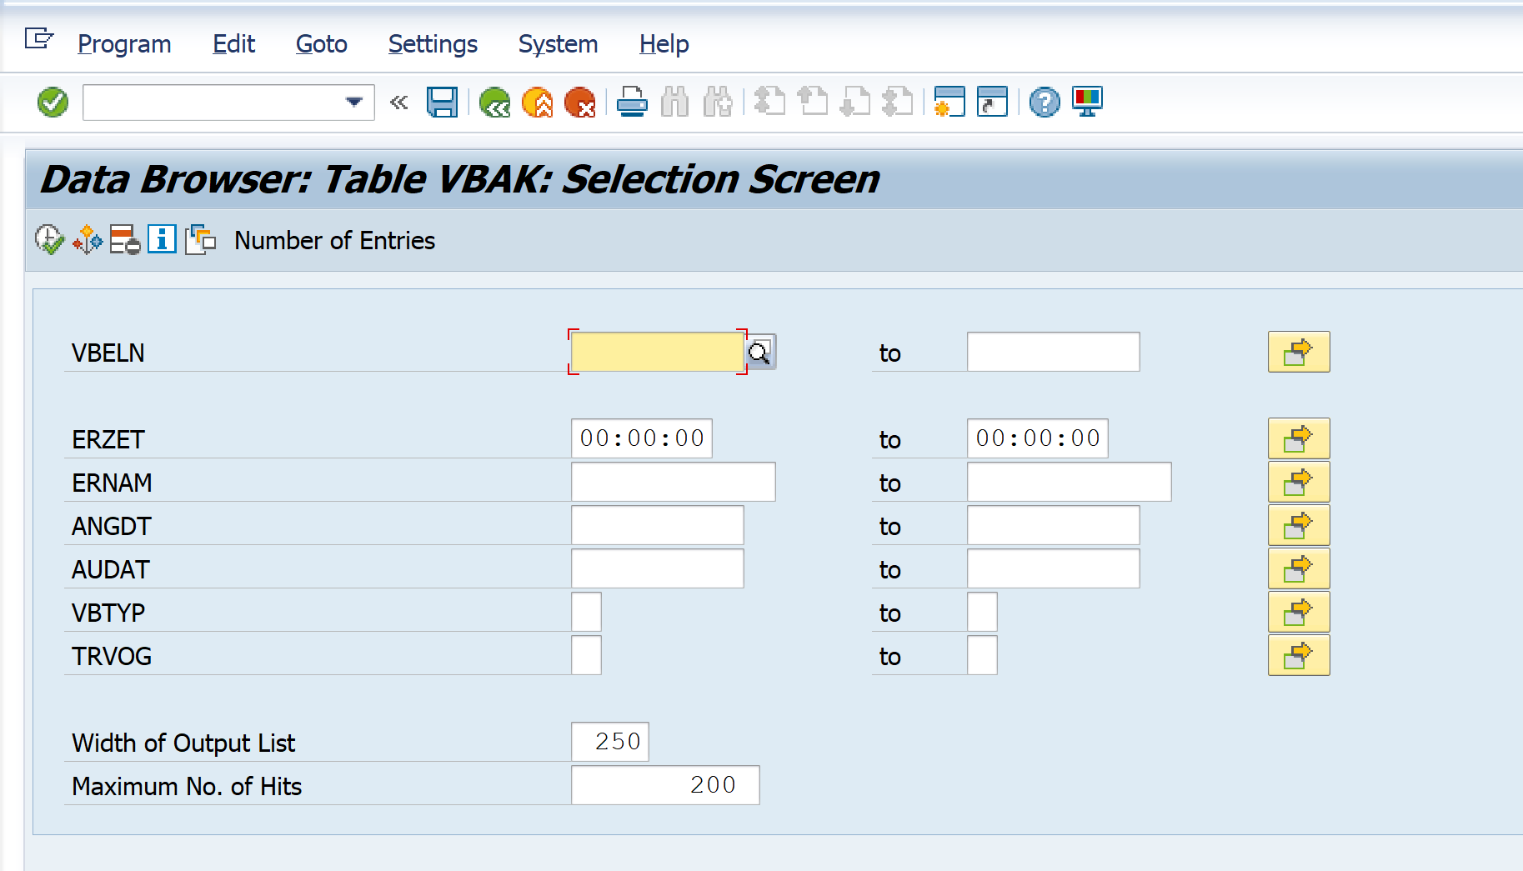Click the Number of Entries button
Screen dimensions: 1523x871
(334, 241)
